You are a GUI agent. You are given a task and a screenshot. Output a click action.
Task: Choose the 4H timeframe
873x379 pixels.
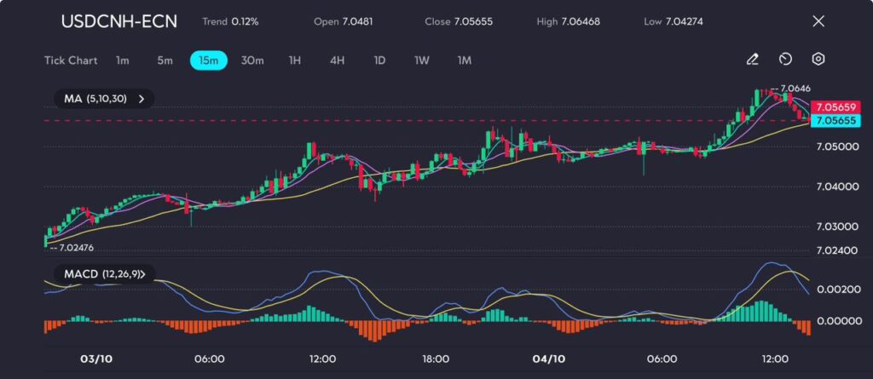(337, 60)
